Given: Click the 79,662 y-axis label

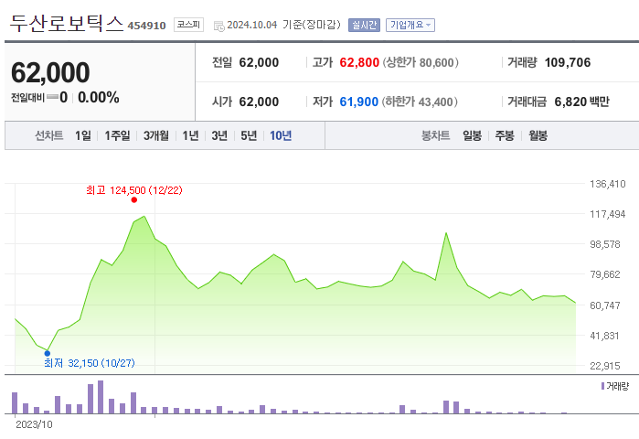Looking at the screenshot, I should point(605,274).
